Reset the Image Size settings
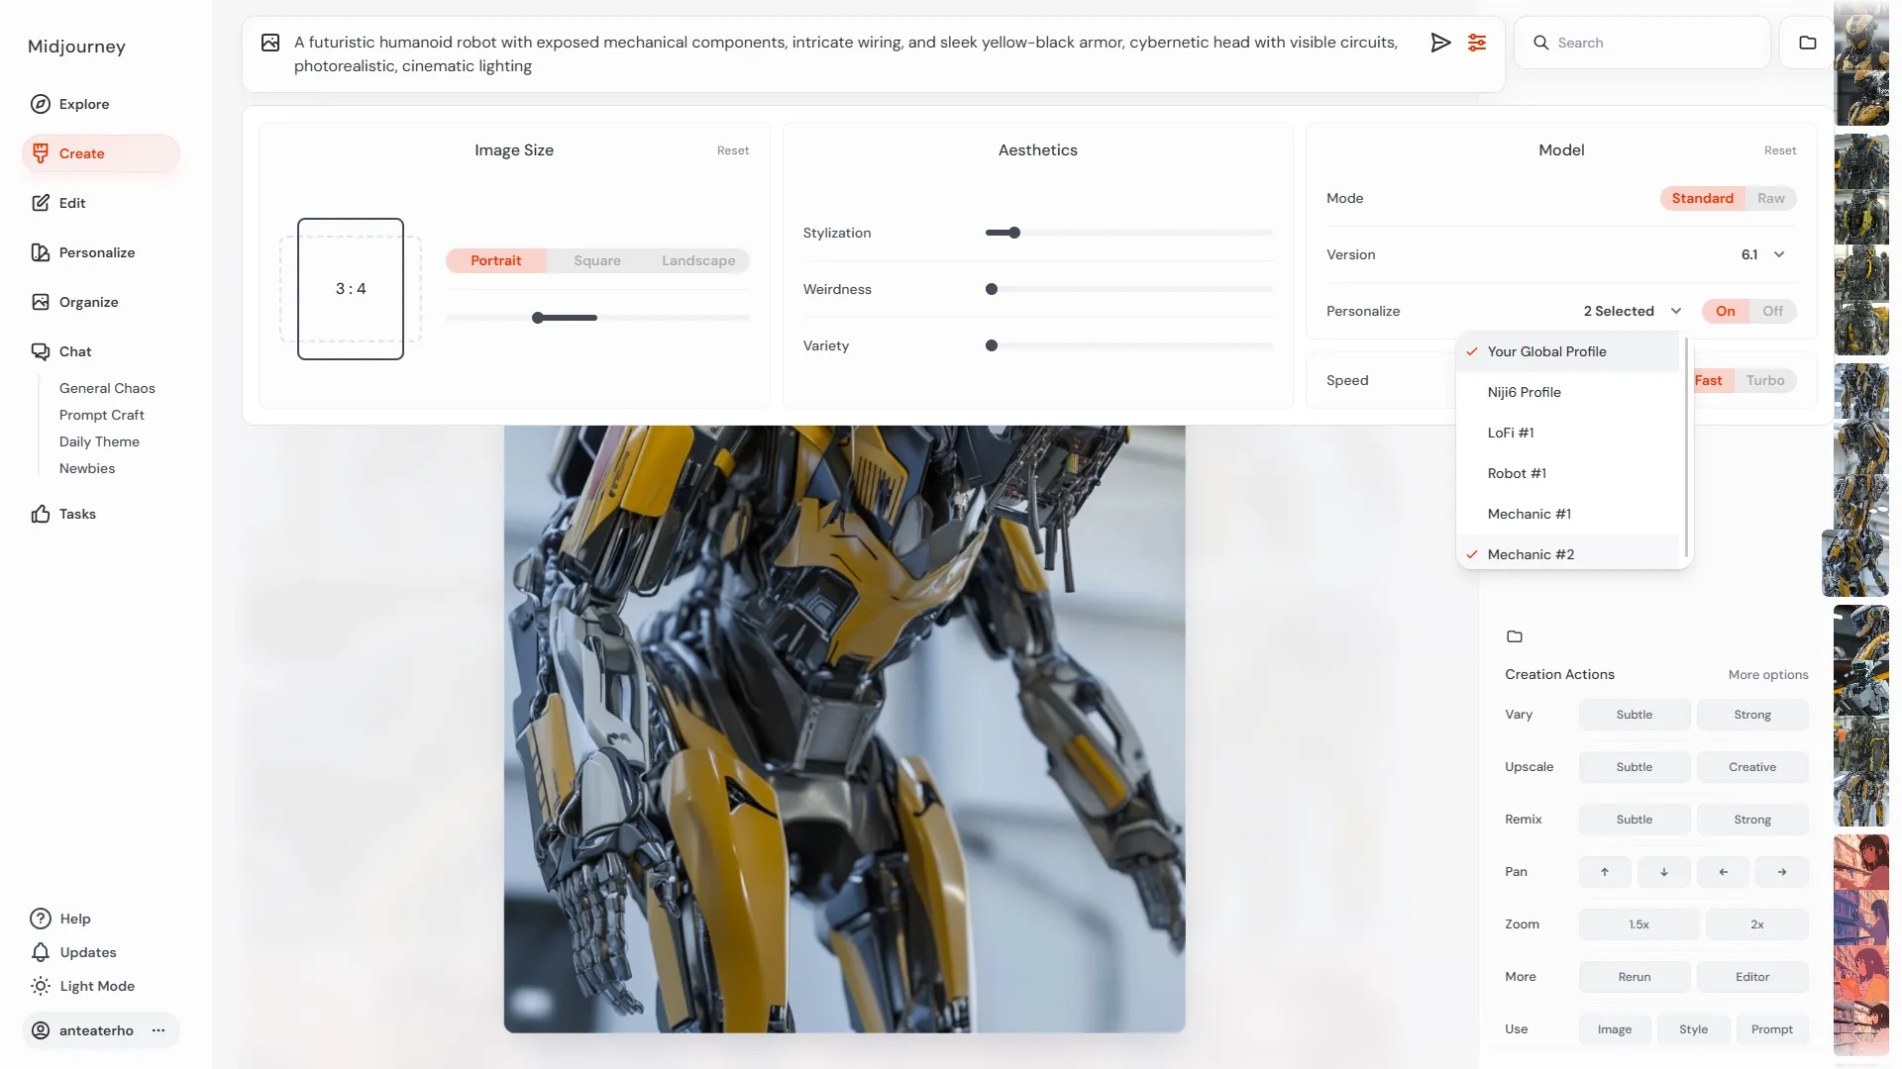The image size is (1902, 1069). pos(733,150)
